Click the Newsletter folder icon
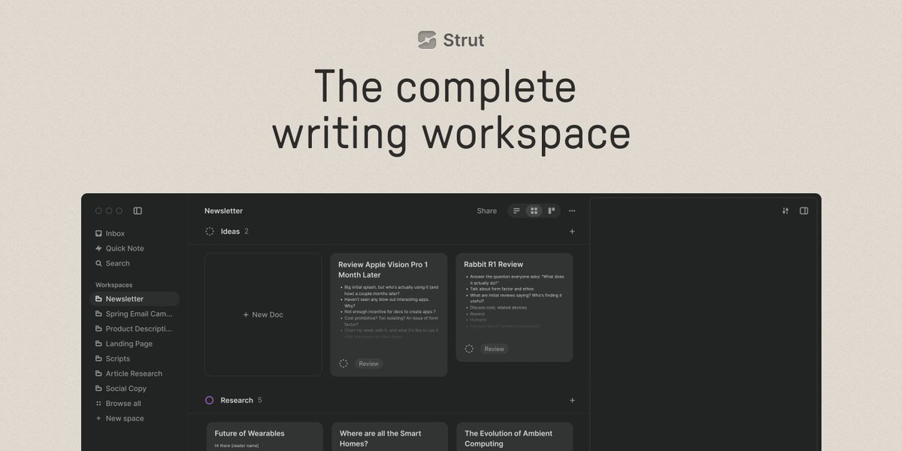 pos(98,299)
